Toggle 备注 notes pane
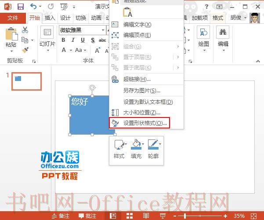 [x=61, y=216]
